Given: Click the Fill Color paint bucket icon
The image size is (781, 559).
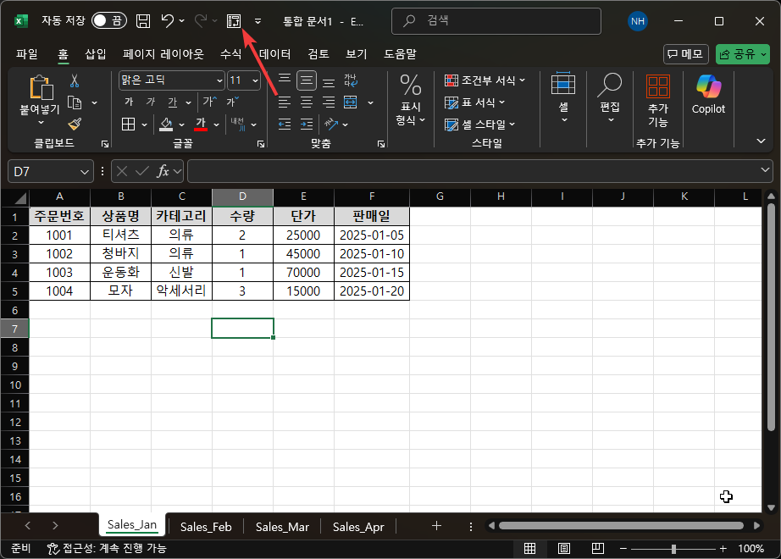Looking at the screenshot, I should click(166, 124).
